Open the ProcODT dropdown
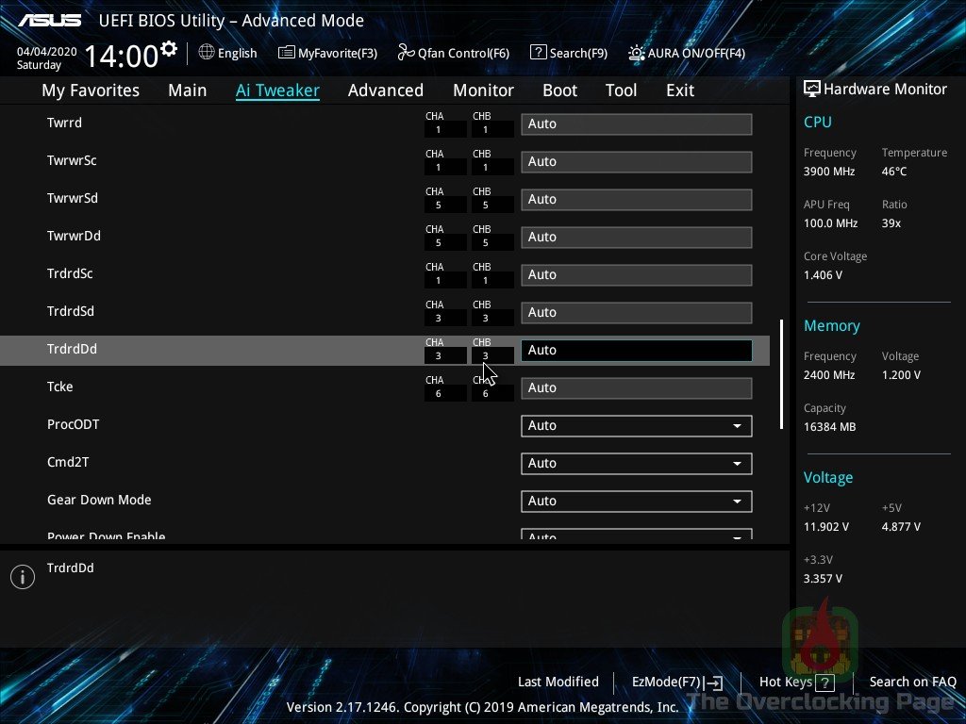The image size is (966, 724). click(636, 425)
